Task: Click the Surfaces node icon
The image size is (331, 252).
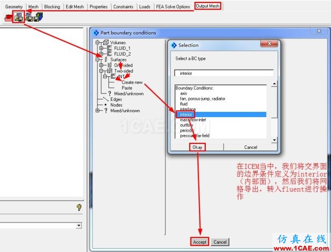Action: point(106,60)
